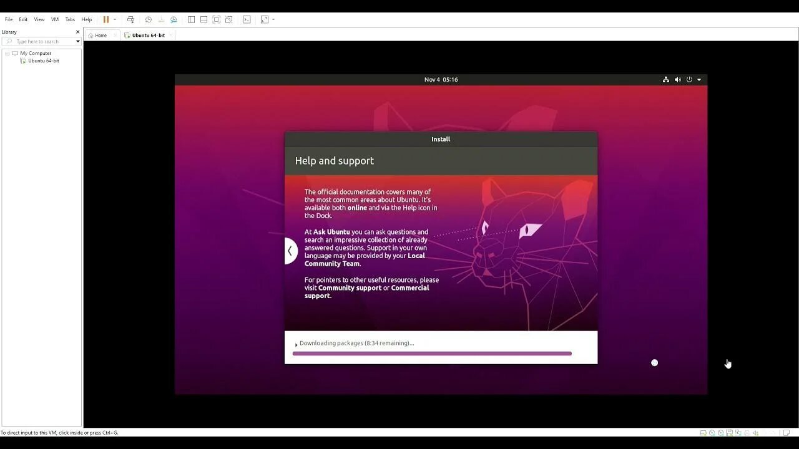Click the sound card status icon

click(755, 433)
